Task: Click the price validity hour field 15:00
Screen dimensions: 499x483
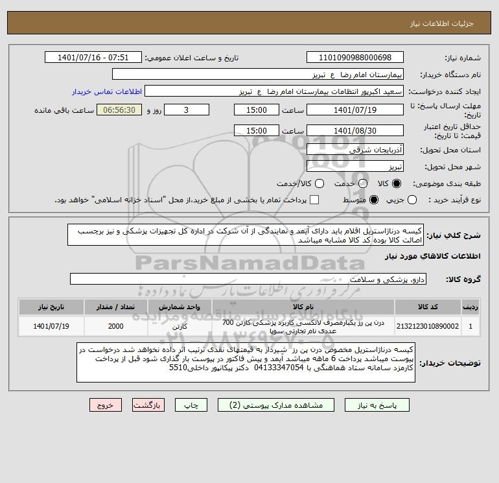Action: [256, 130]
